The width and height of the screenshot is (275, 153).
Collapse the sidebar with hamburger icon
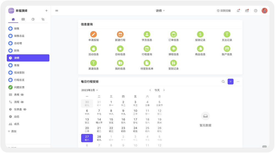coord(57,11)
